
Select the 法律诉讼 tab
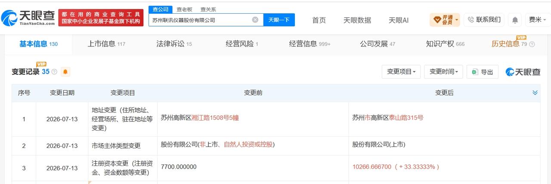174,44
